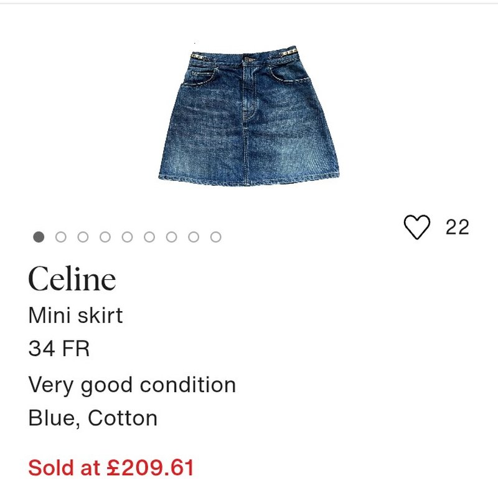The width and height of the screenshot is (498, 492).
Task: Go to the third carousel image dot
Action: tap(83, 237)
